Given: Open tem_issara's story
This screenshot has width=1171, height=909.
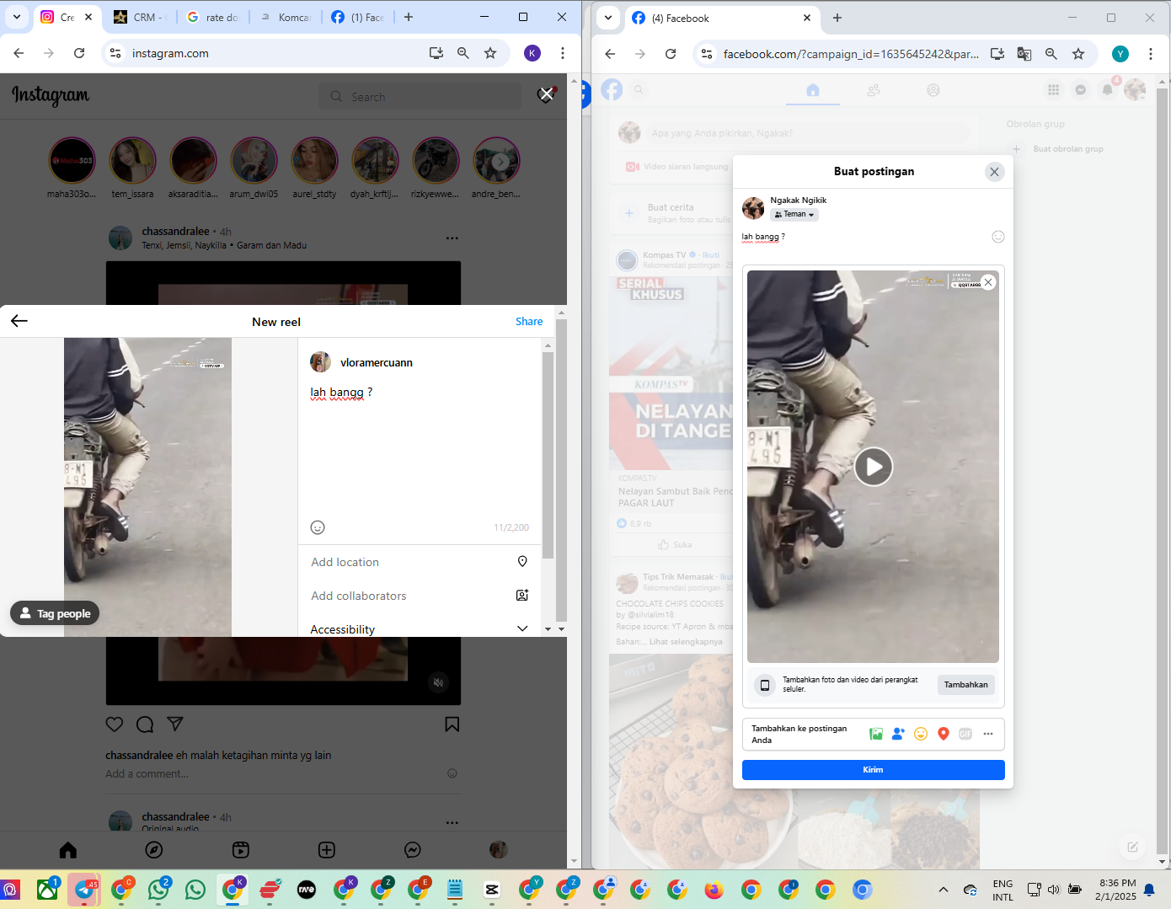Looking at the screenshot, I should click(132, 160).
